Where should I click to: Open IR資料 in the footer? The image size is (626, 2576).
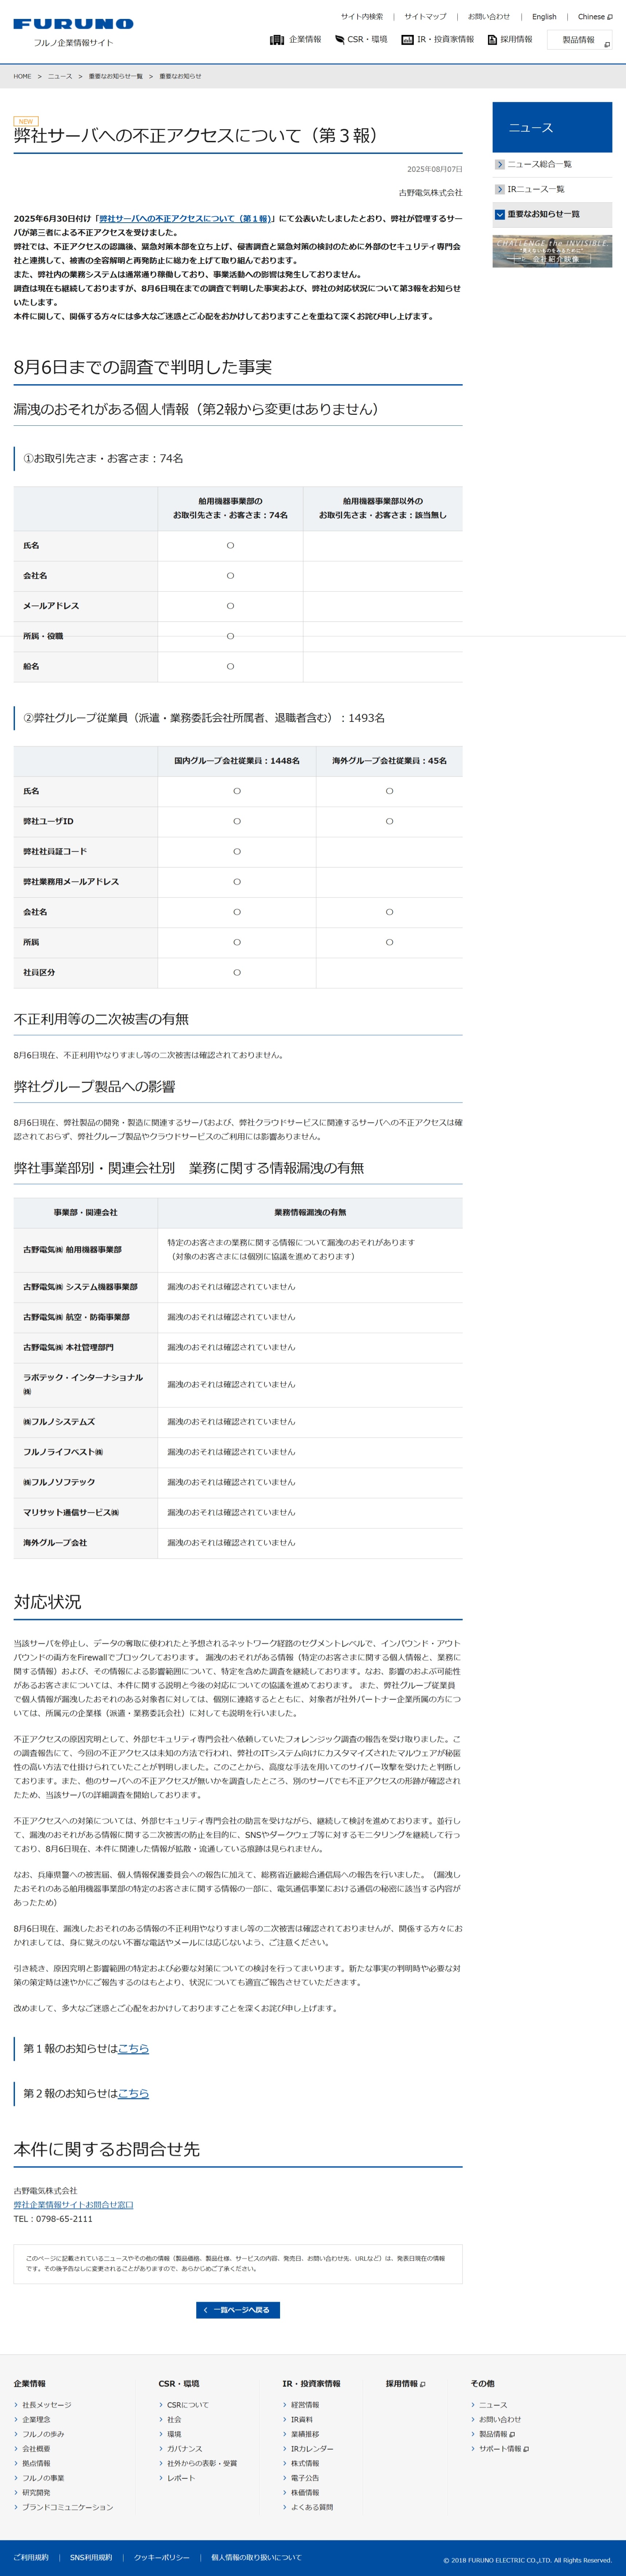302,2420
